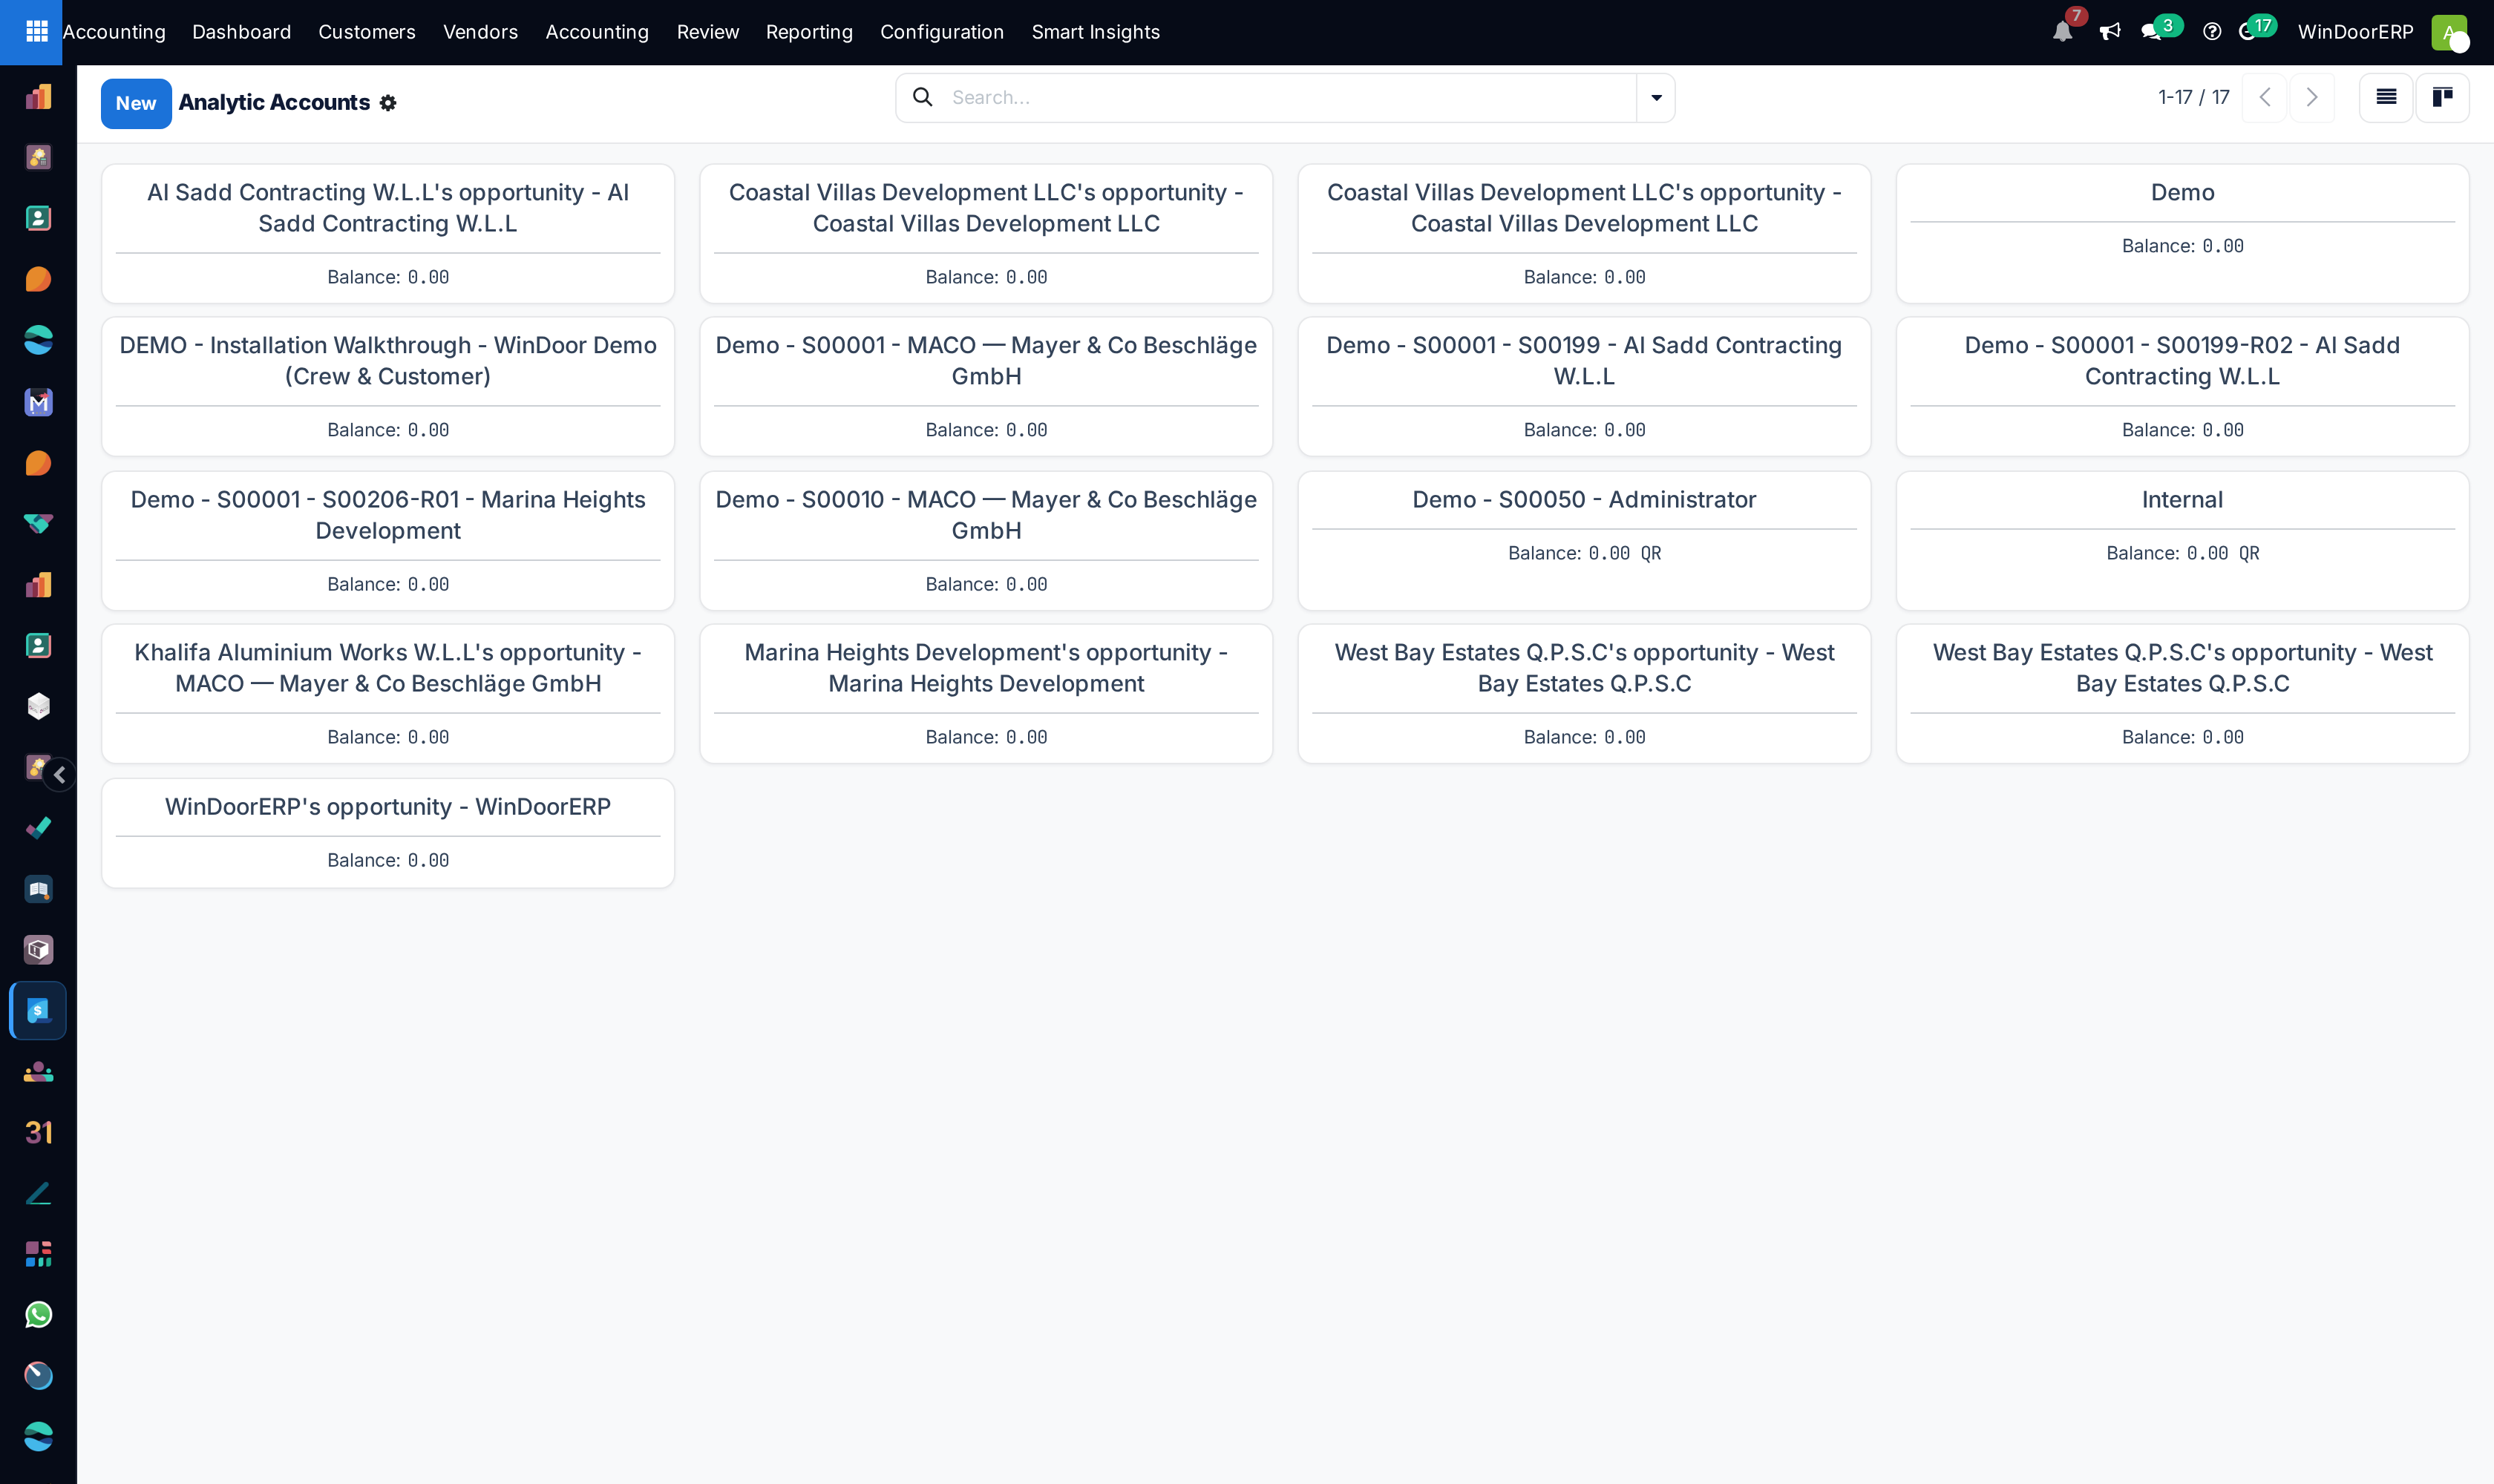This screenshot has height=1484, width=2494.
Task: Click Balance 0.00 QR on Administrator card
Action: (x=1584, y=553)
